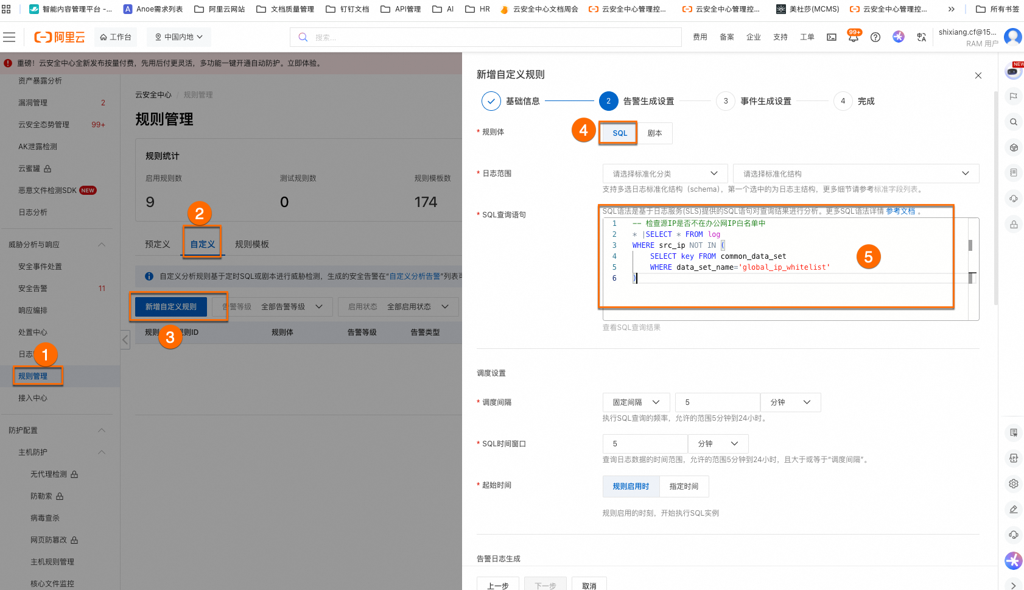This screenshot has height=590, width=1024.
Task: Open the 自定义分析告警 link
Action: coord(415,276)
